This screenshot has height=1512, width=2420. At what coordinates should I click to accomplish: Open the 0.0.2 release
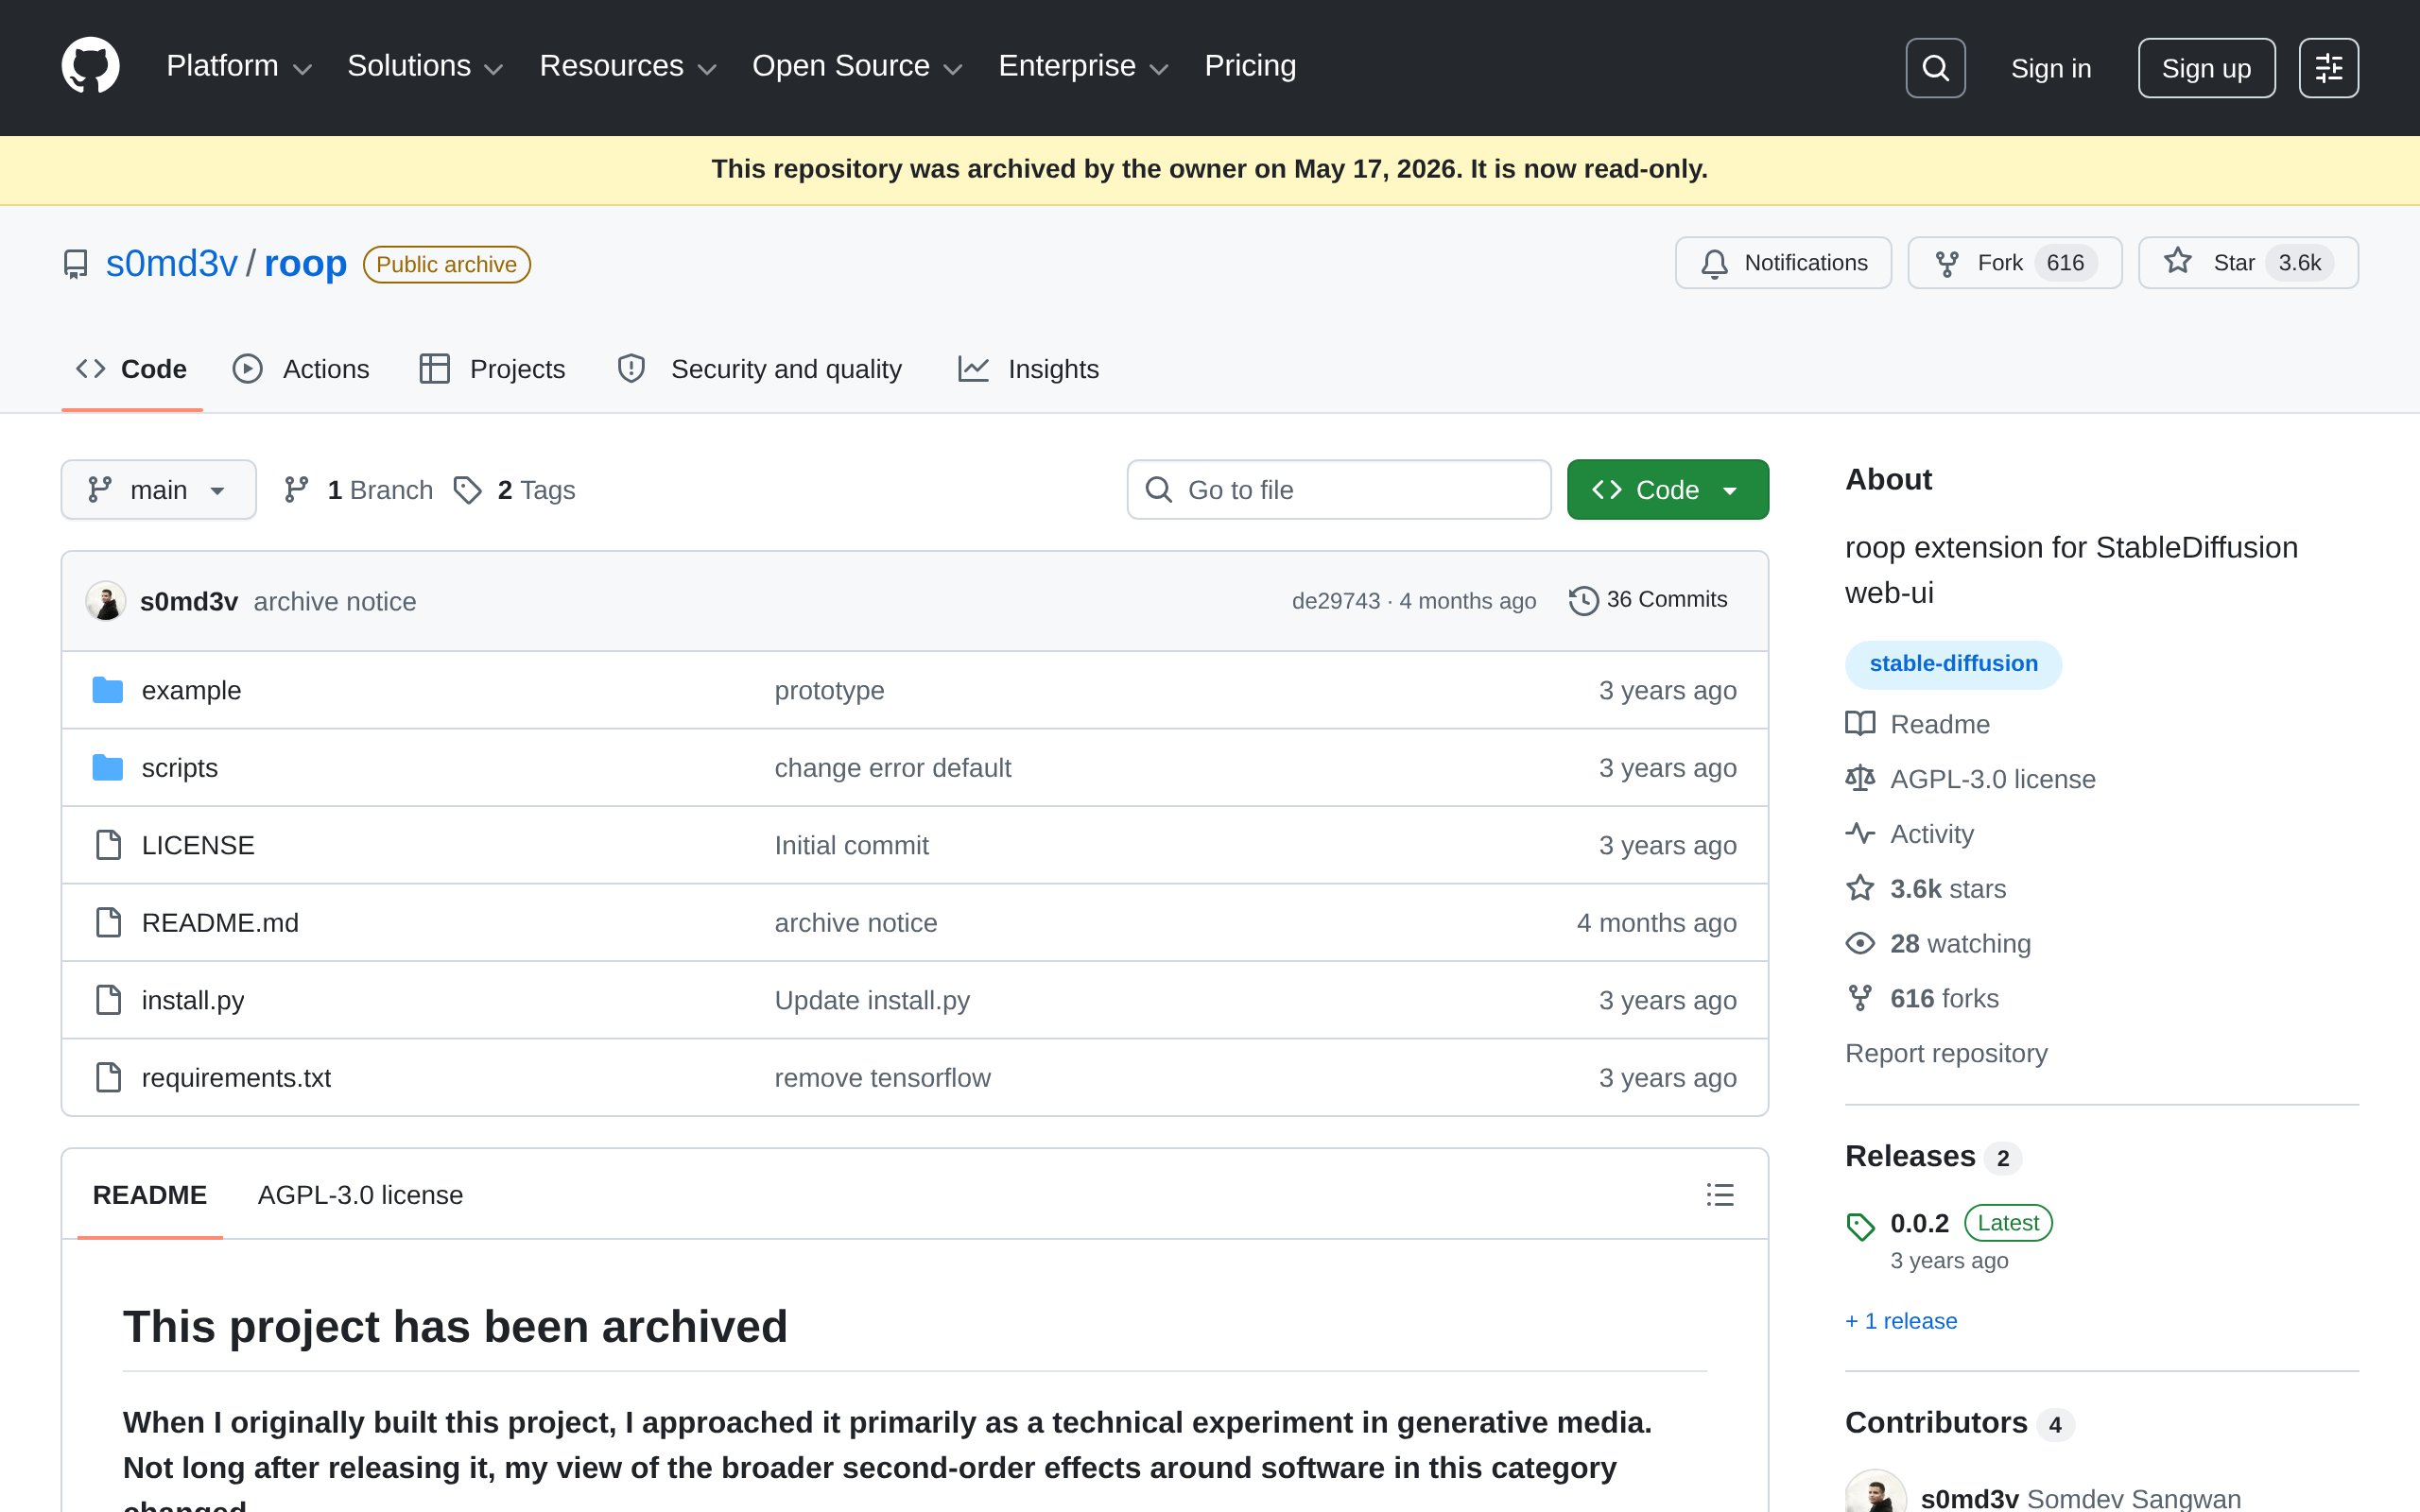coord(1919,1224)
